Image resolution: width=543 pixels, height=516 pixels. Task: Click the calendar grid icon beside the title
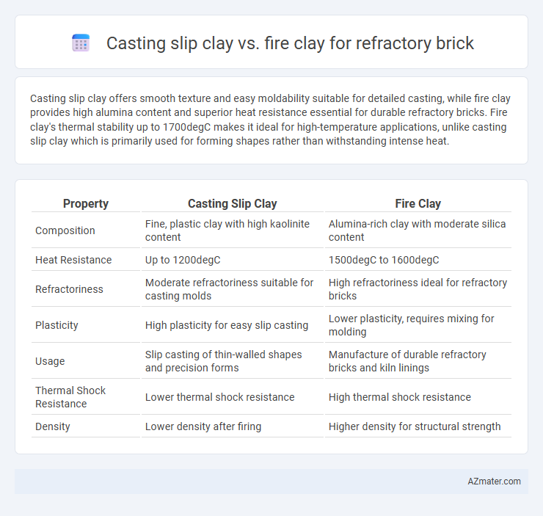pos(81,43)
